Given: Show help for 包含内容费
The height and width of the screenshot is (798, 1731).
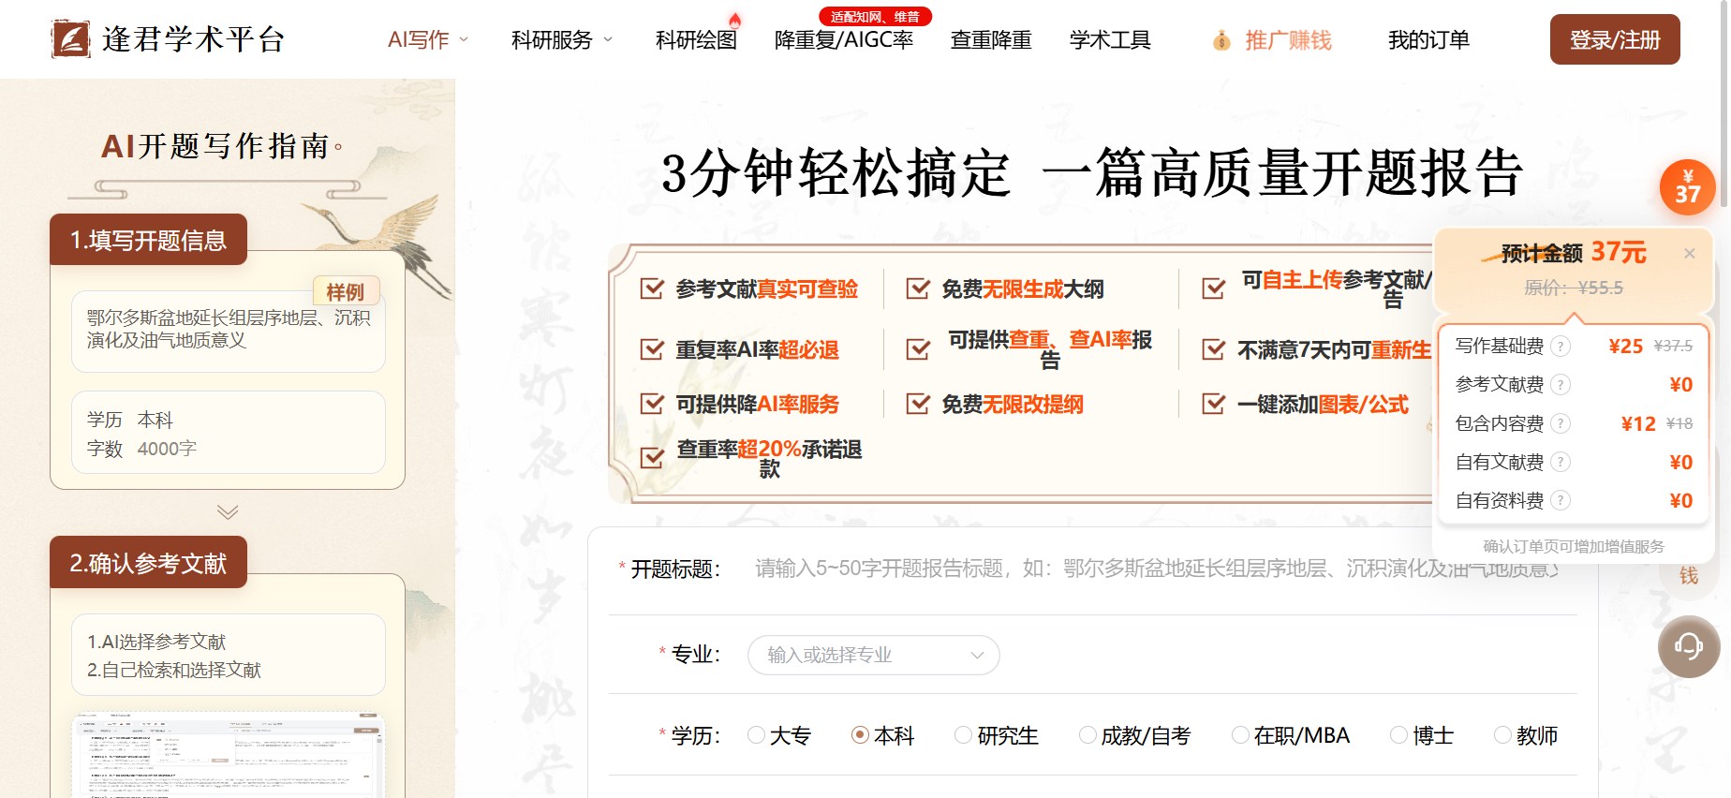Looking at the screenshot, I should 1561,423.
